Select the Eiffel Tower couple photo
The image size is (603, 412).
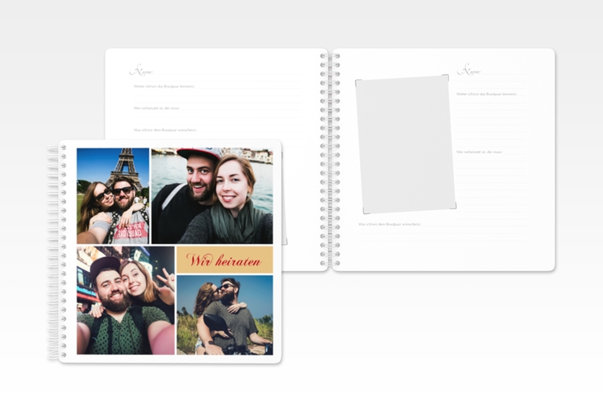click(x=113, y=196)
